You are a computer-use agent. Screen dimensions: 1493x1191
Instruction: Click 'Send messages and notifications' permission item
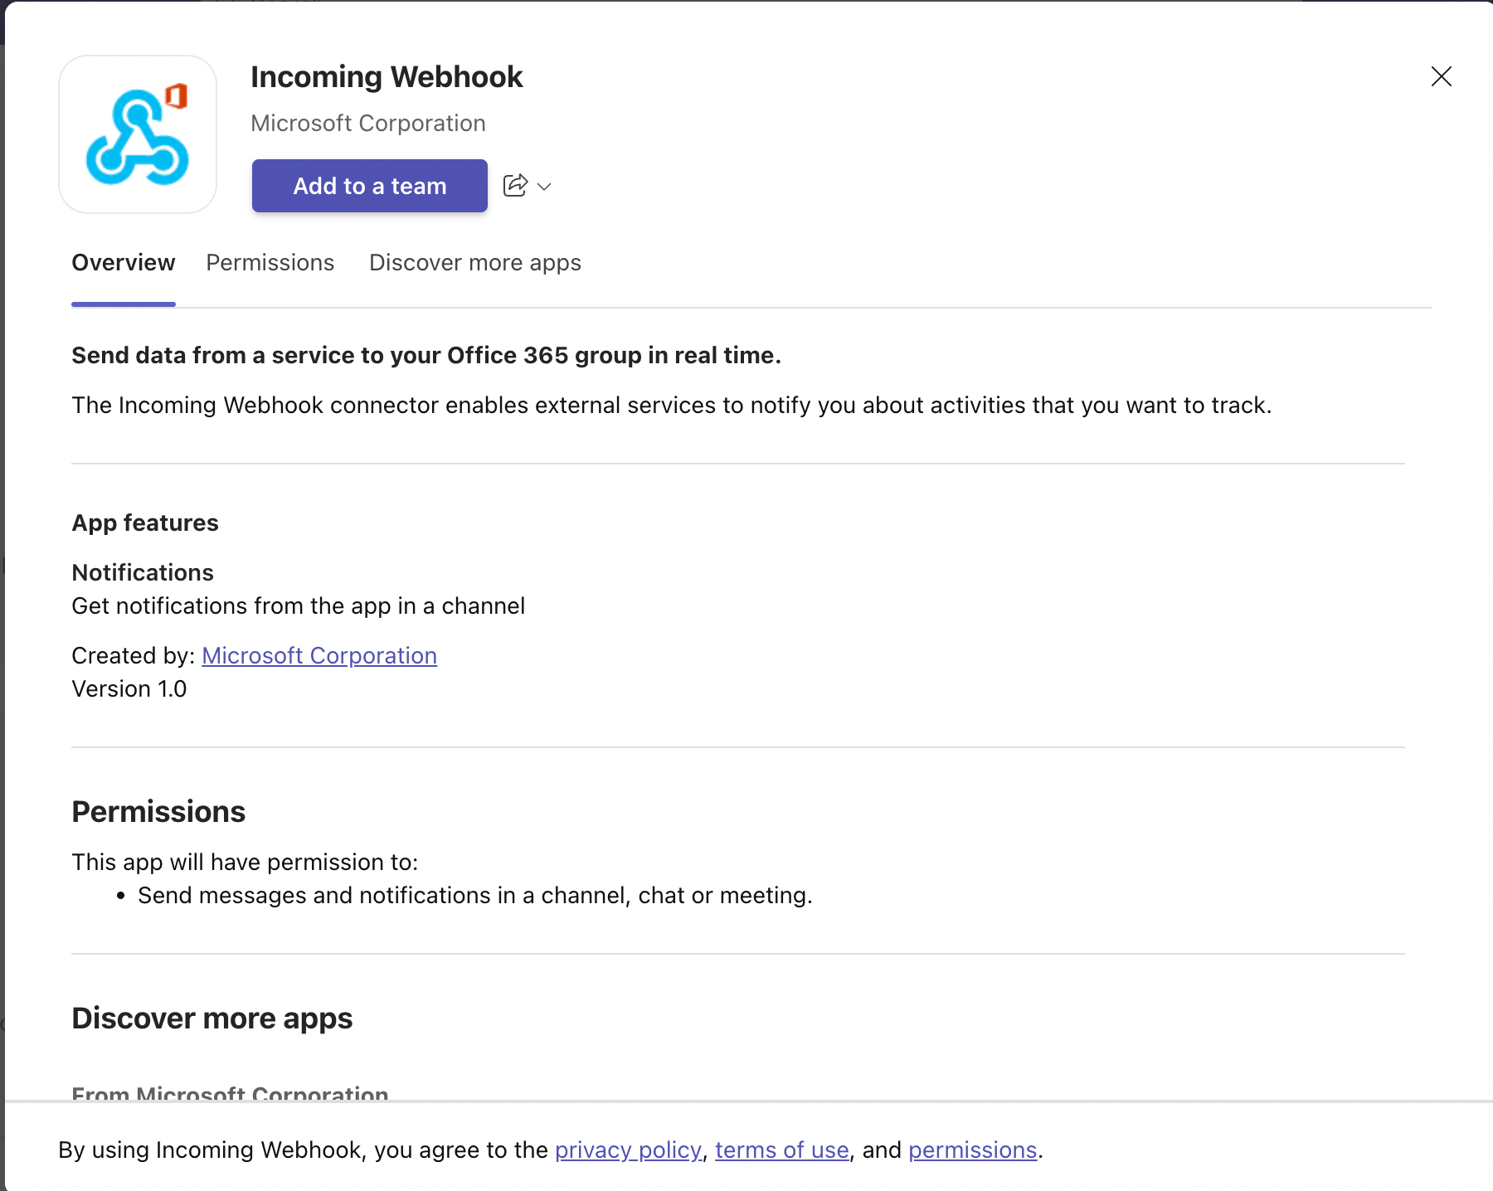[x=475, y=896]
